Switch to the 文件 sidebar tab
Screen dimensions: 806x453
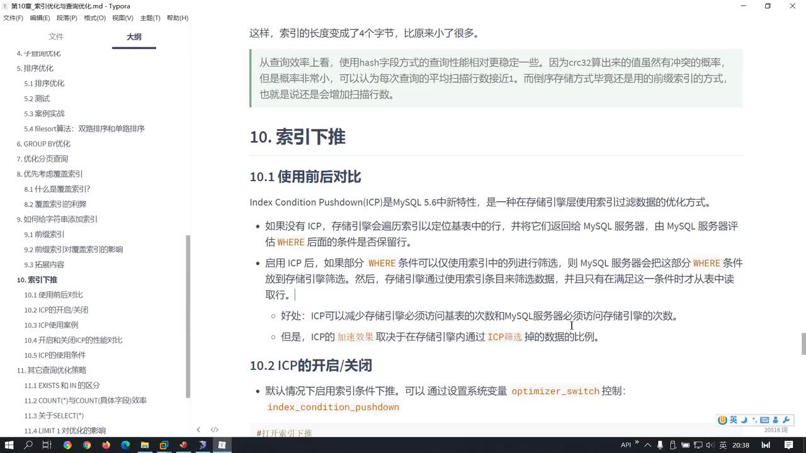[56, 36]
